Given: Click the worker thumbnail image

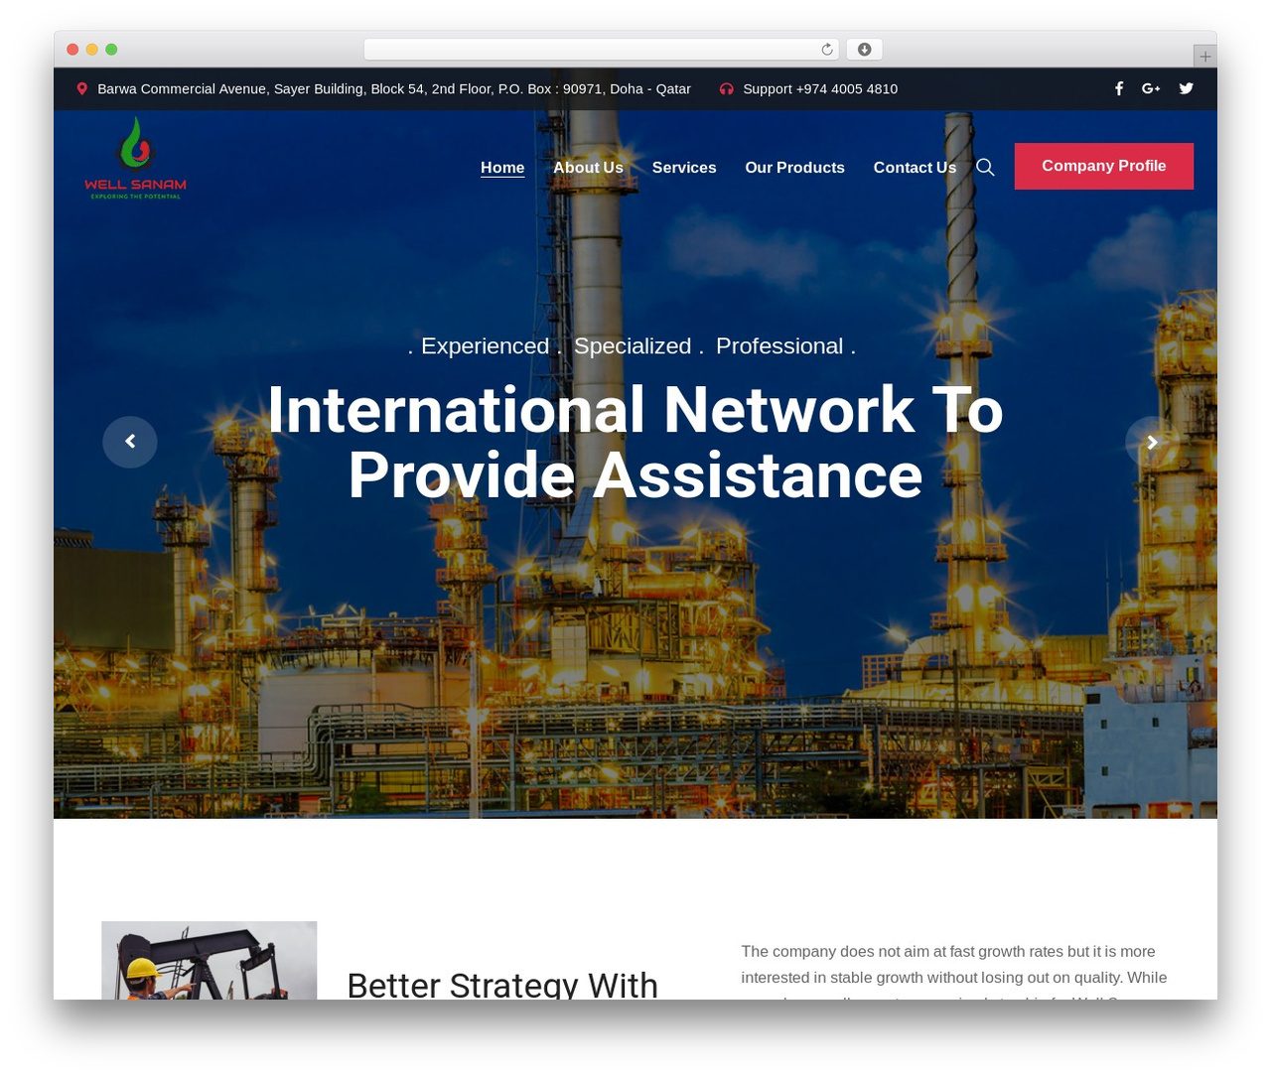Looking at the screenshot, I should pyautogui.click(x=210, y=960).
